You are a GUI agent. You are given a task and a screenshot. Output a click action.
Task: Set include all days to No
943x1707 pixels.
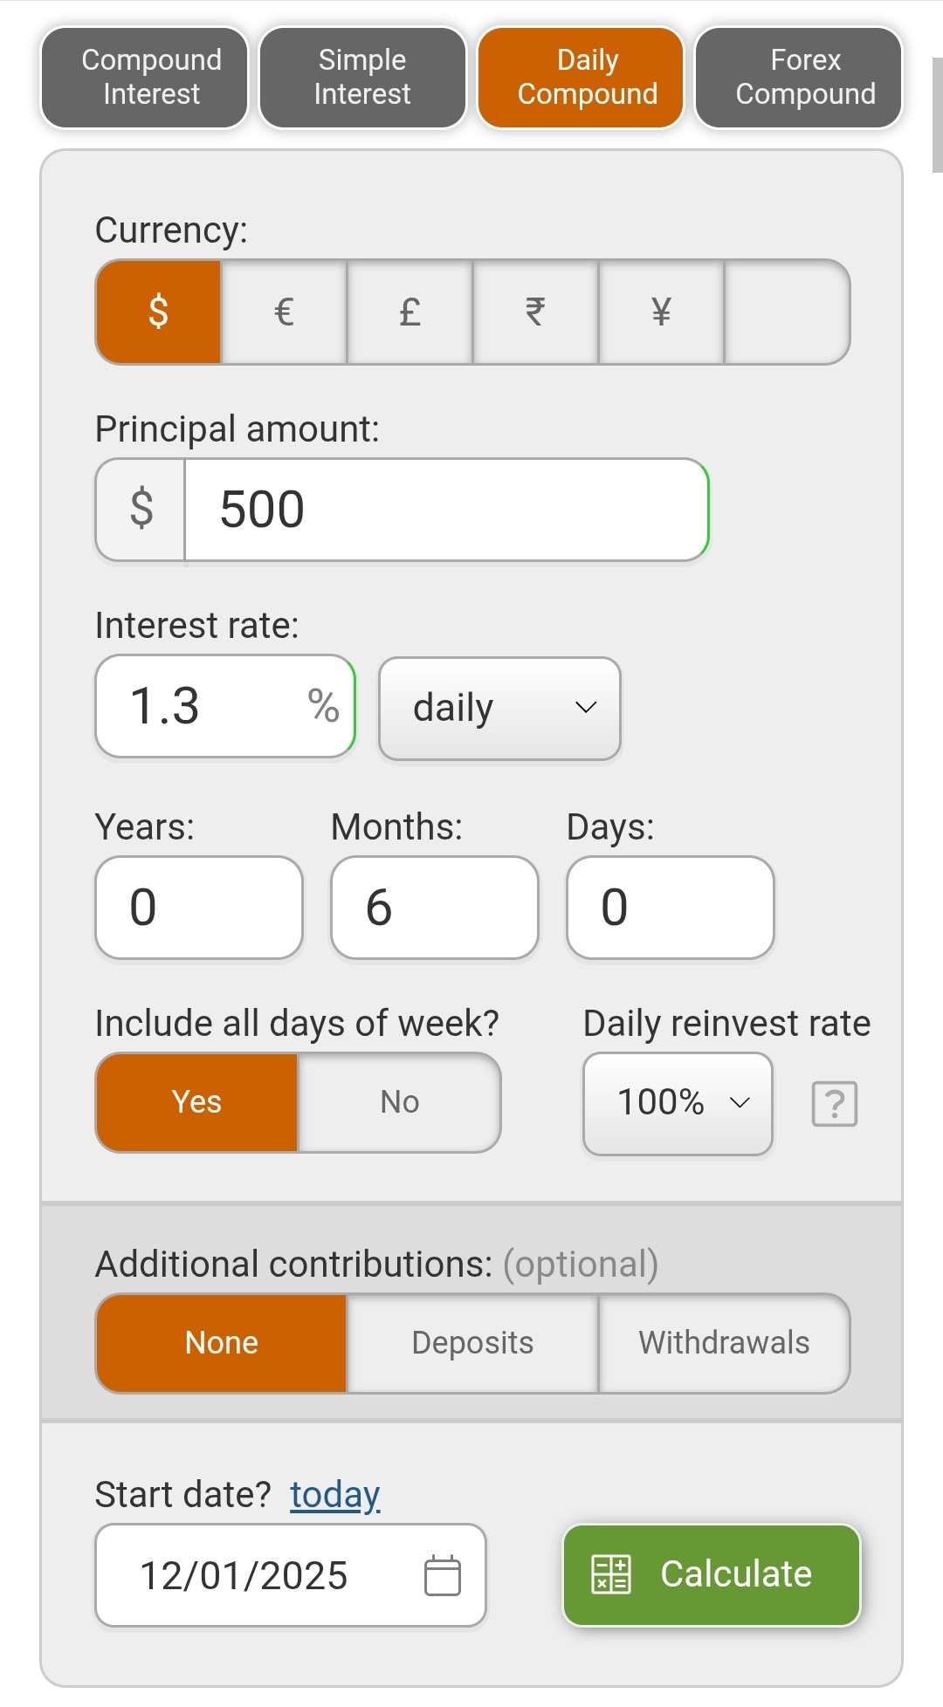(x=399, y=1102)
